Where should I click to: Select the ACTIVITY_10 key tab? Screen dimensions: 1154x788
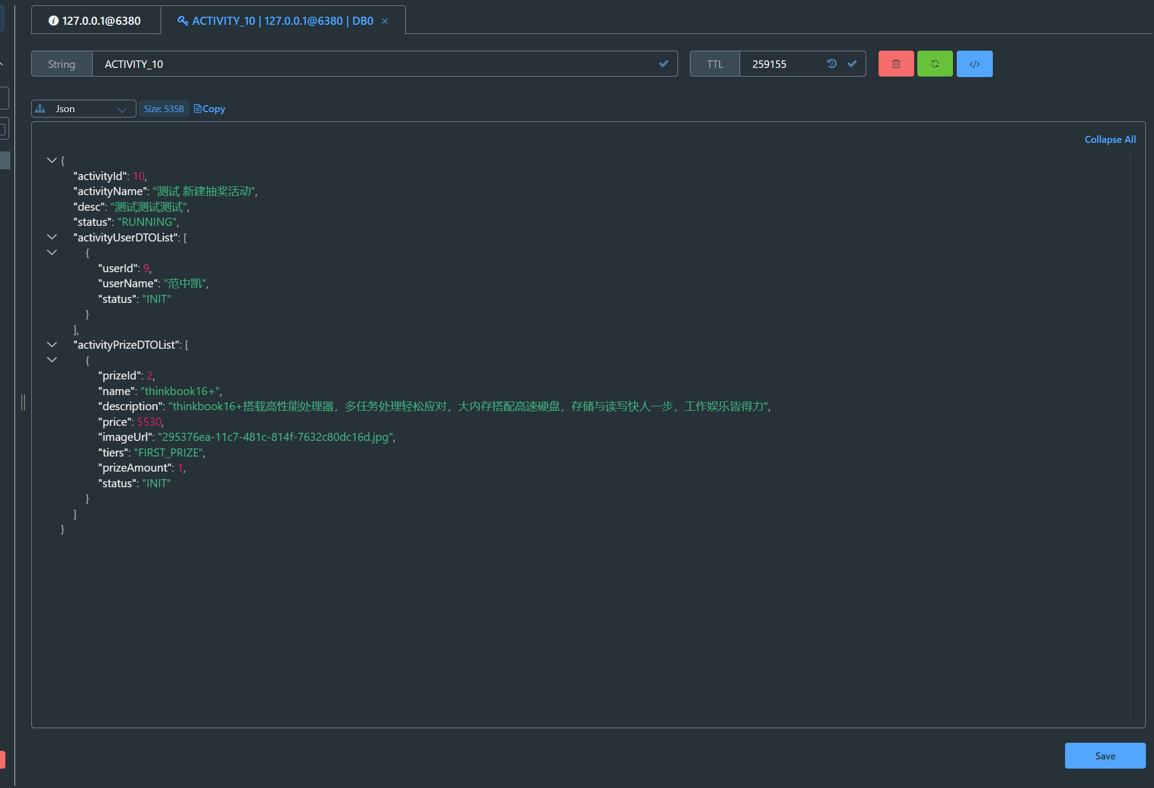click(276, 21)
